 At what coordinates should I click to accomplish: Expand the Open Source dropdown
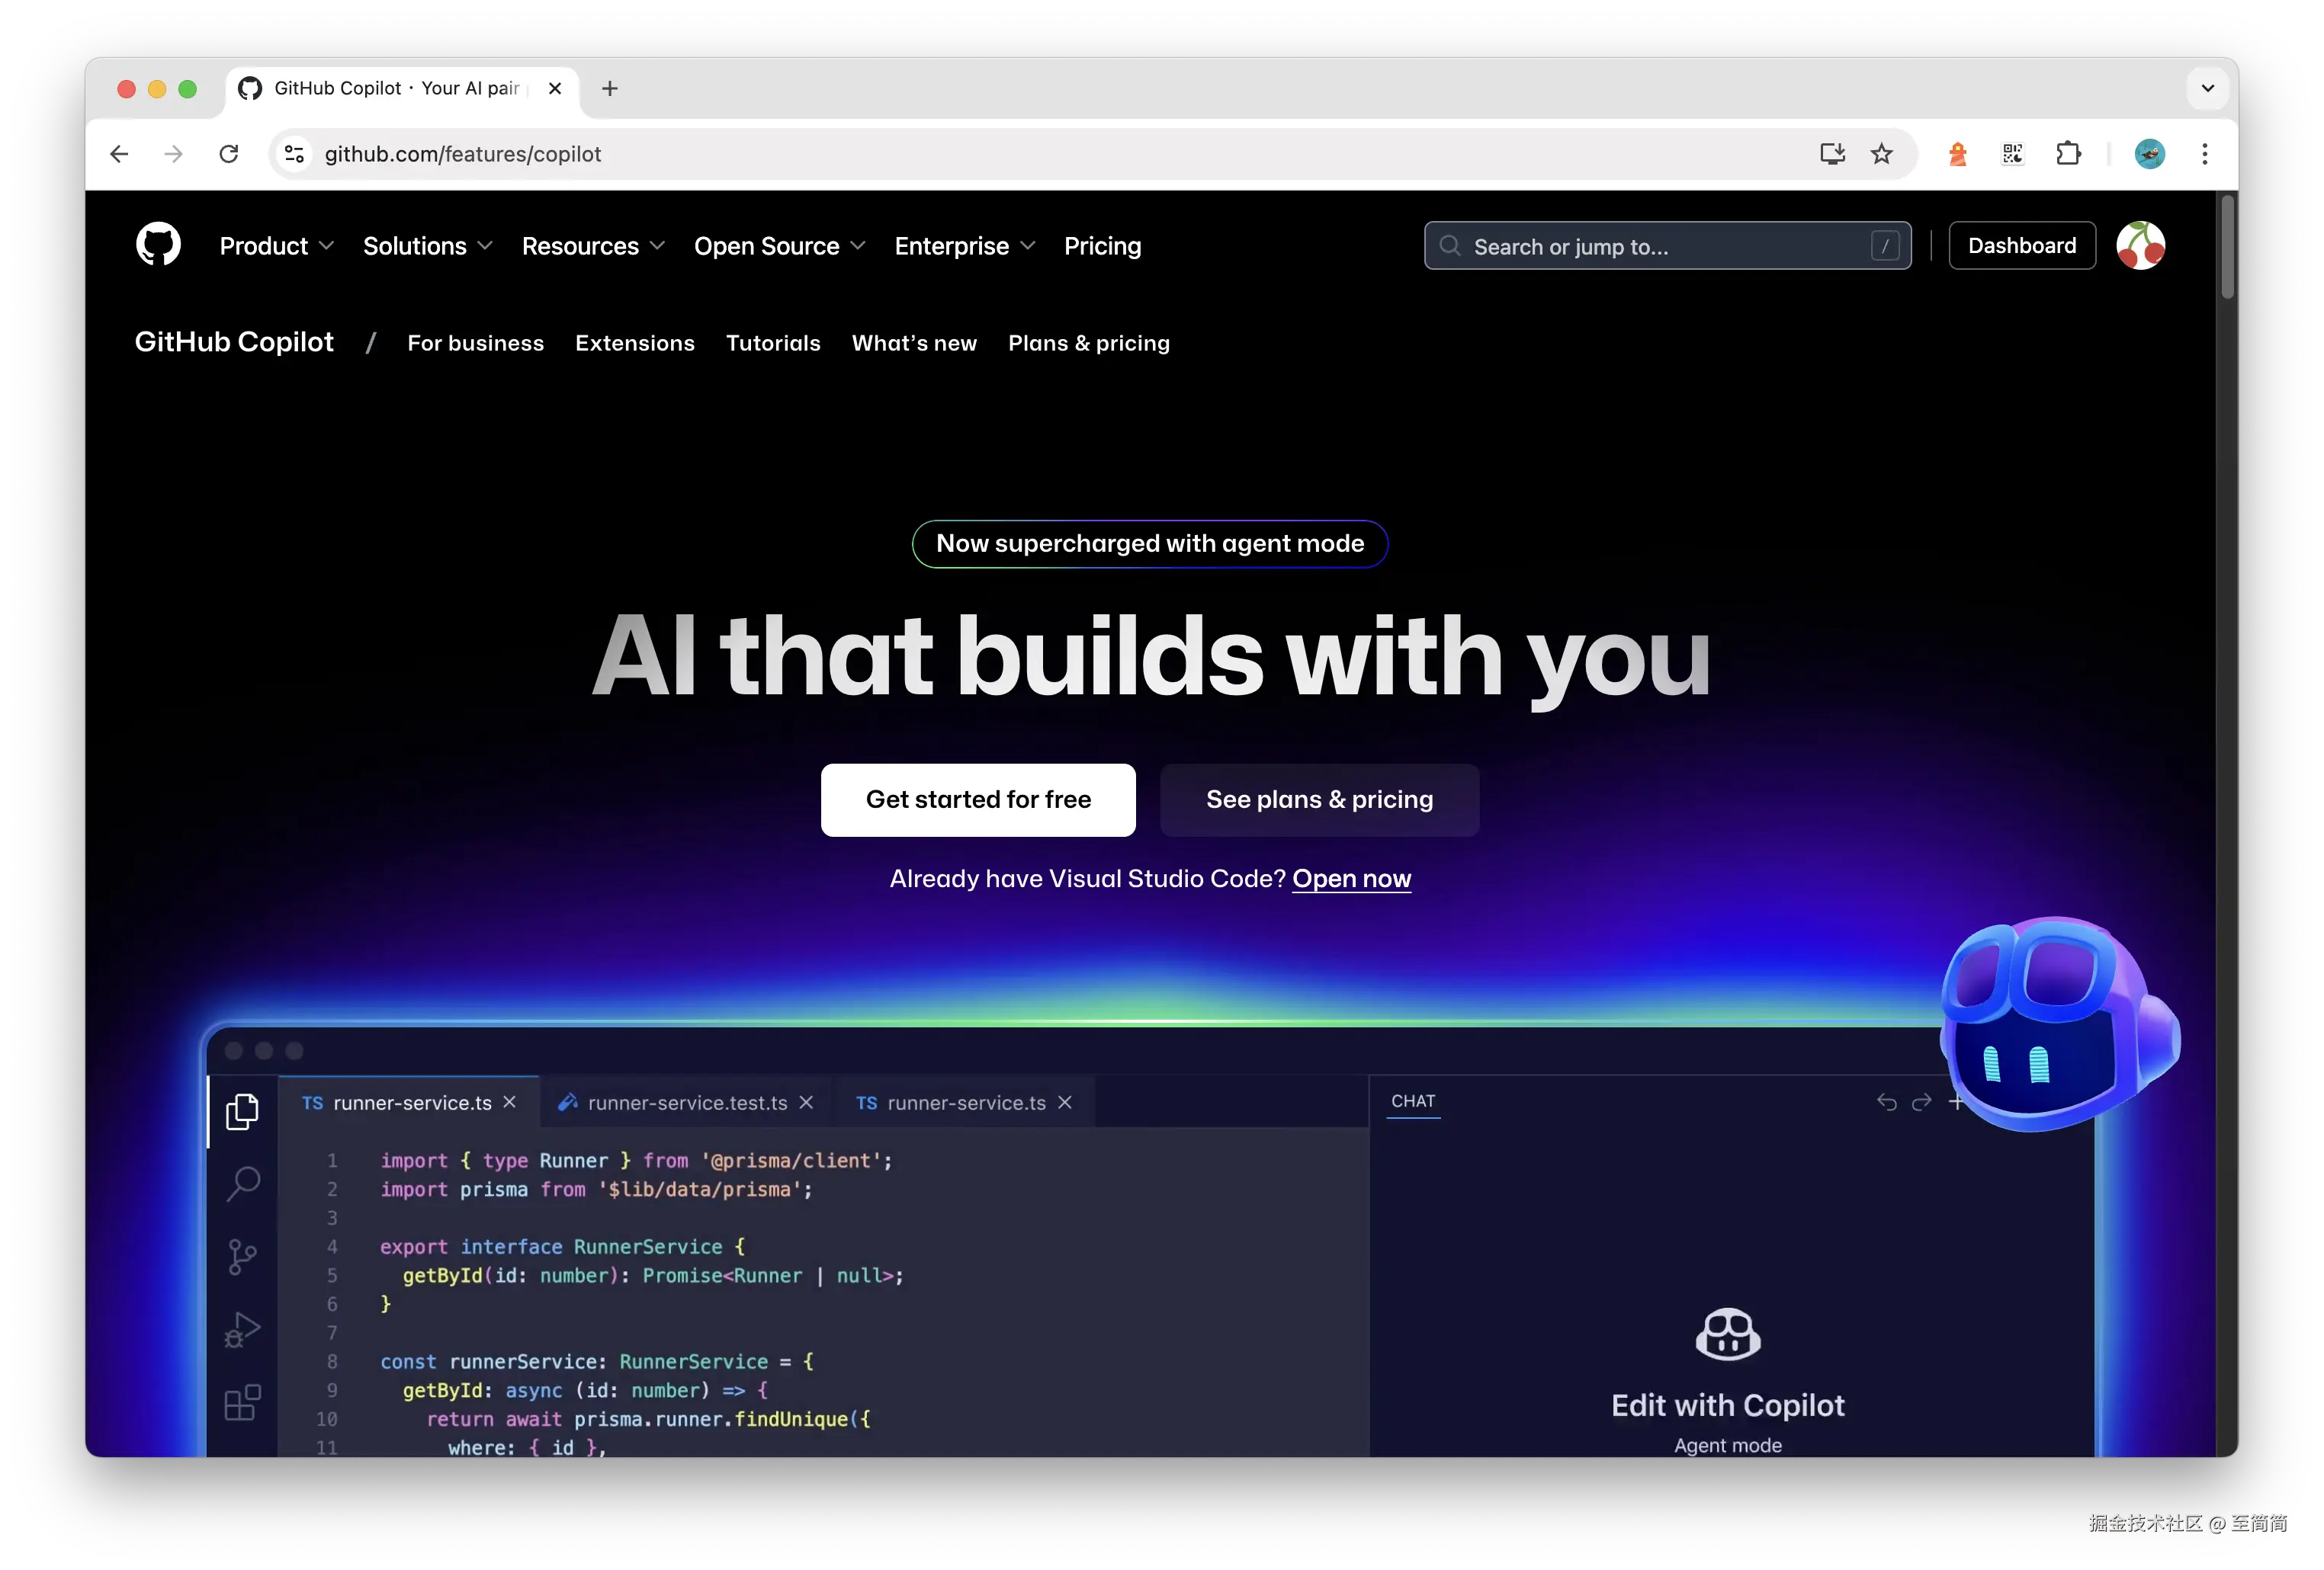[779, 246]
